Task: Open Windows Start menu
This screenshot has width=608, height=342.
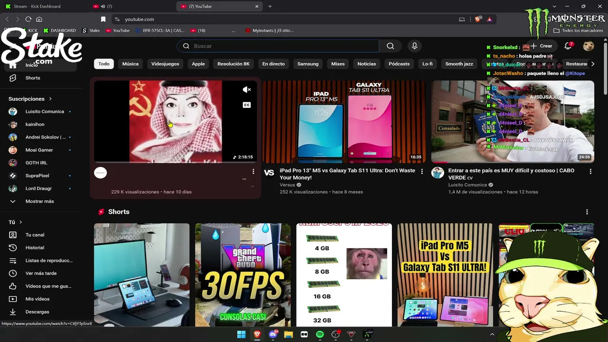Action: 241,334
